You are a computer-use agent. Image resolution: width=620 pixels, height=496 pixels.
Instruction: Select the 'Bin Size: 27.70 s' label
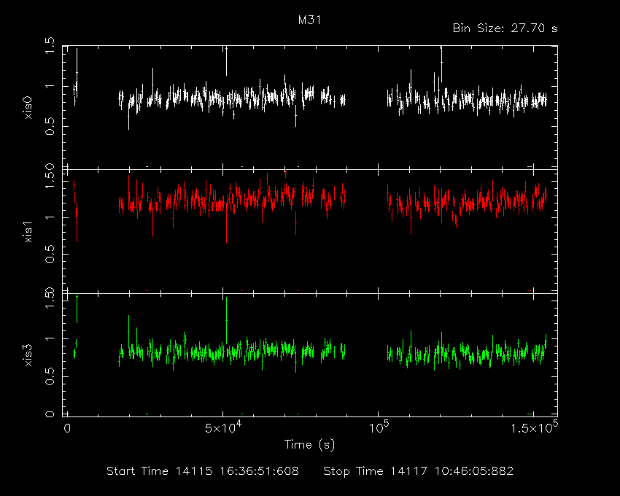[505, 28]
